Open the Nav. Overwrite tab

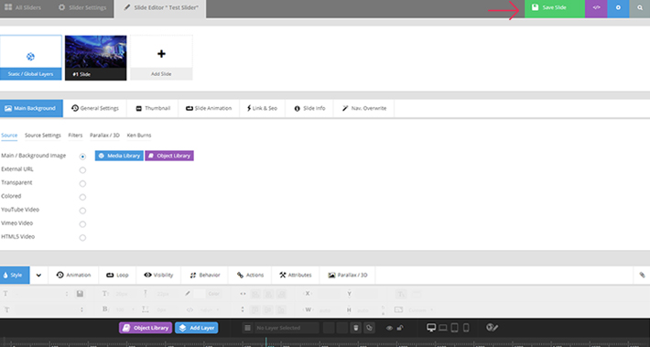[x=364, y=108]
